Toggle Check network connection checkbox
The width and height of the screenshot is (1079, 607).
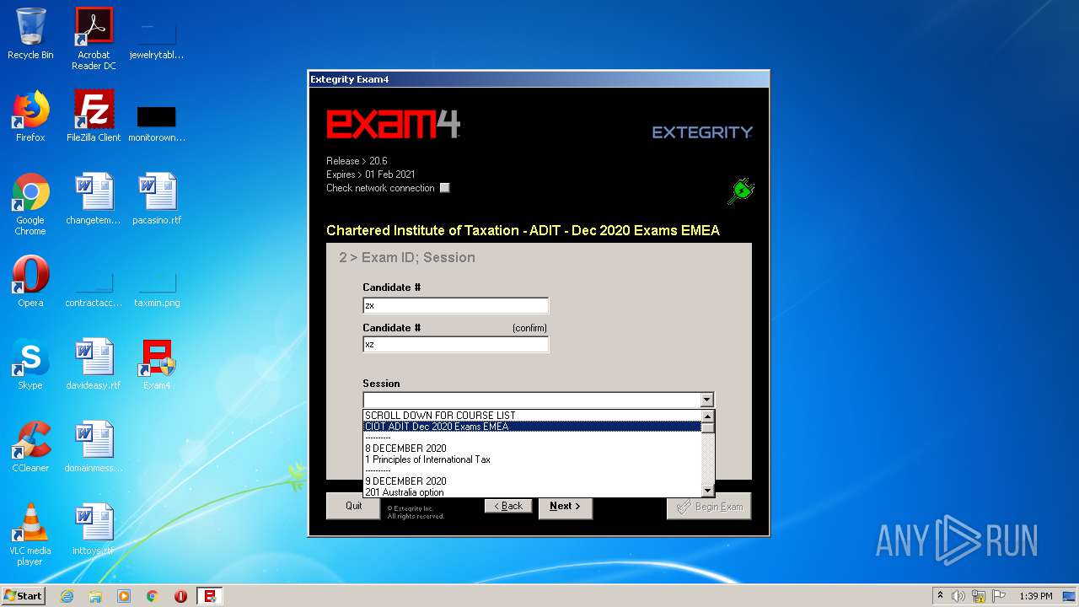(445, 188)
